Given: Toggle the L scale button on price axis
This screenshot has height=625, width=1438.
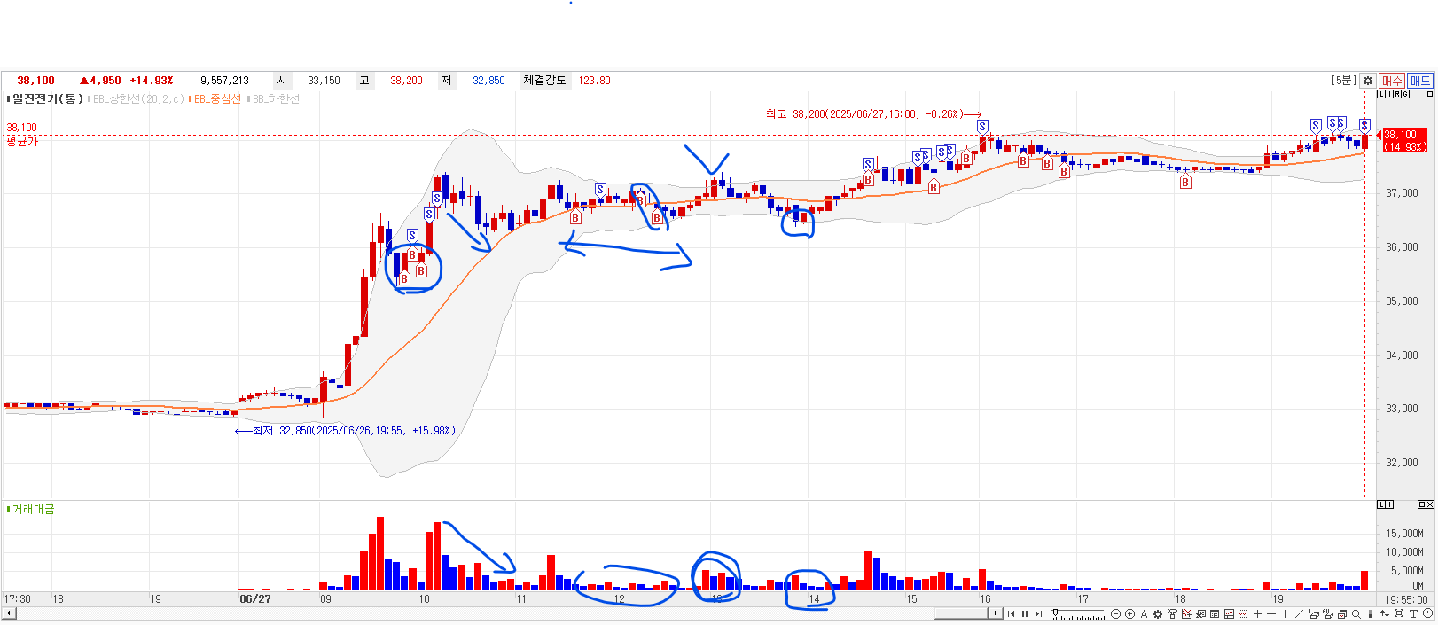Looking at the screenshot, I should 1381,94.
